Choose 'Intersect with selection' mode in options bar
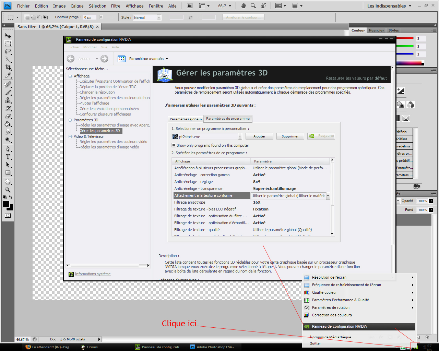439x351 pixels. click(x=45, y=17)
